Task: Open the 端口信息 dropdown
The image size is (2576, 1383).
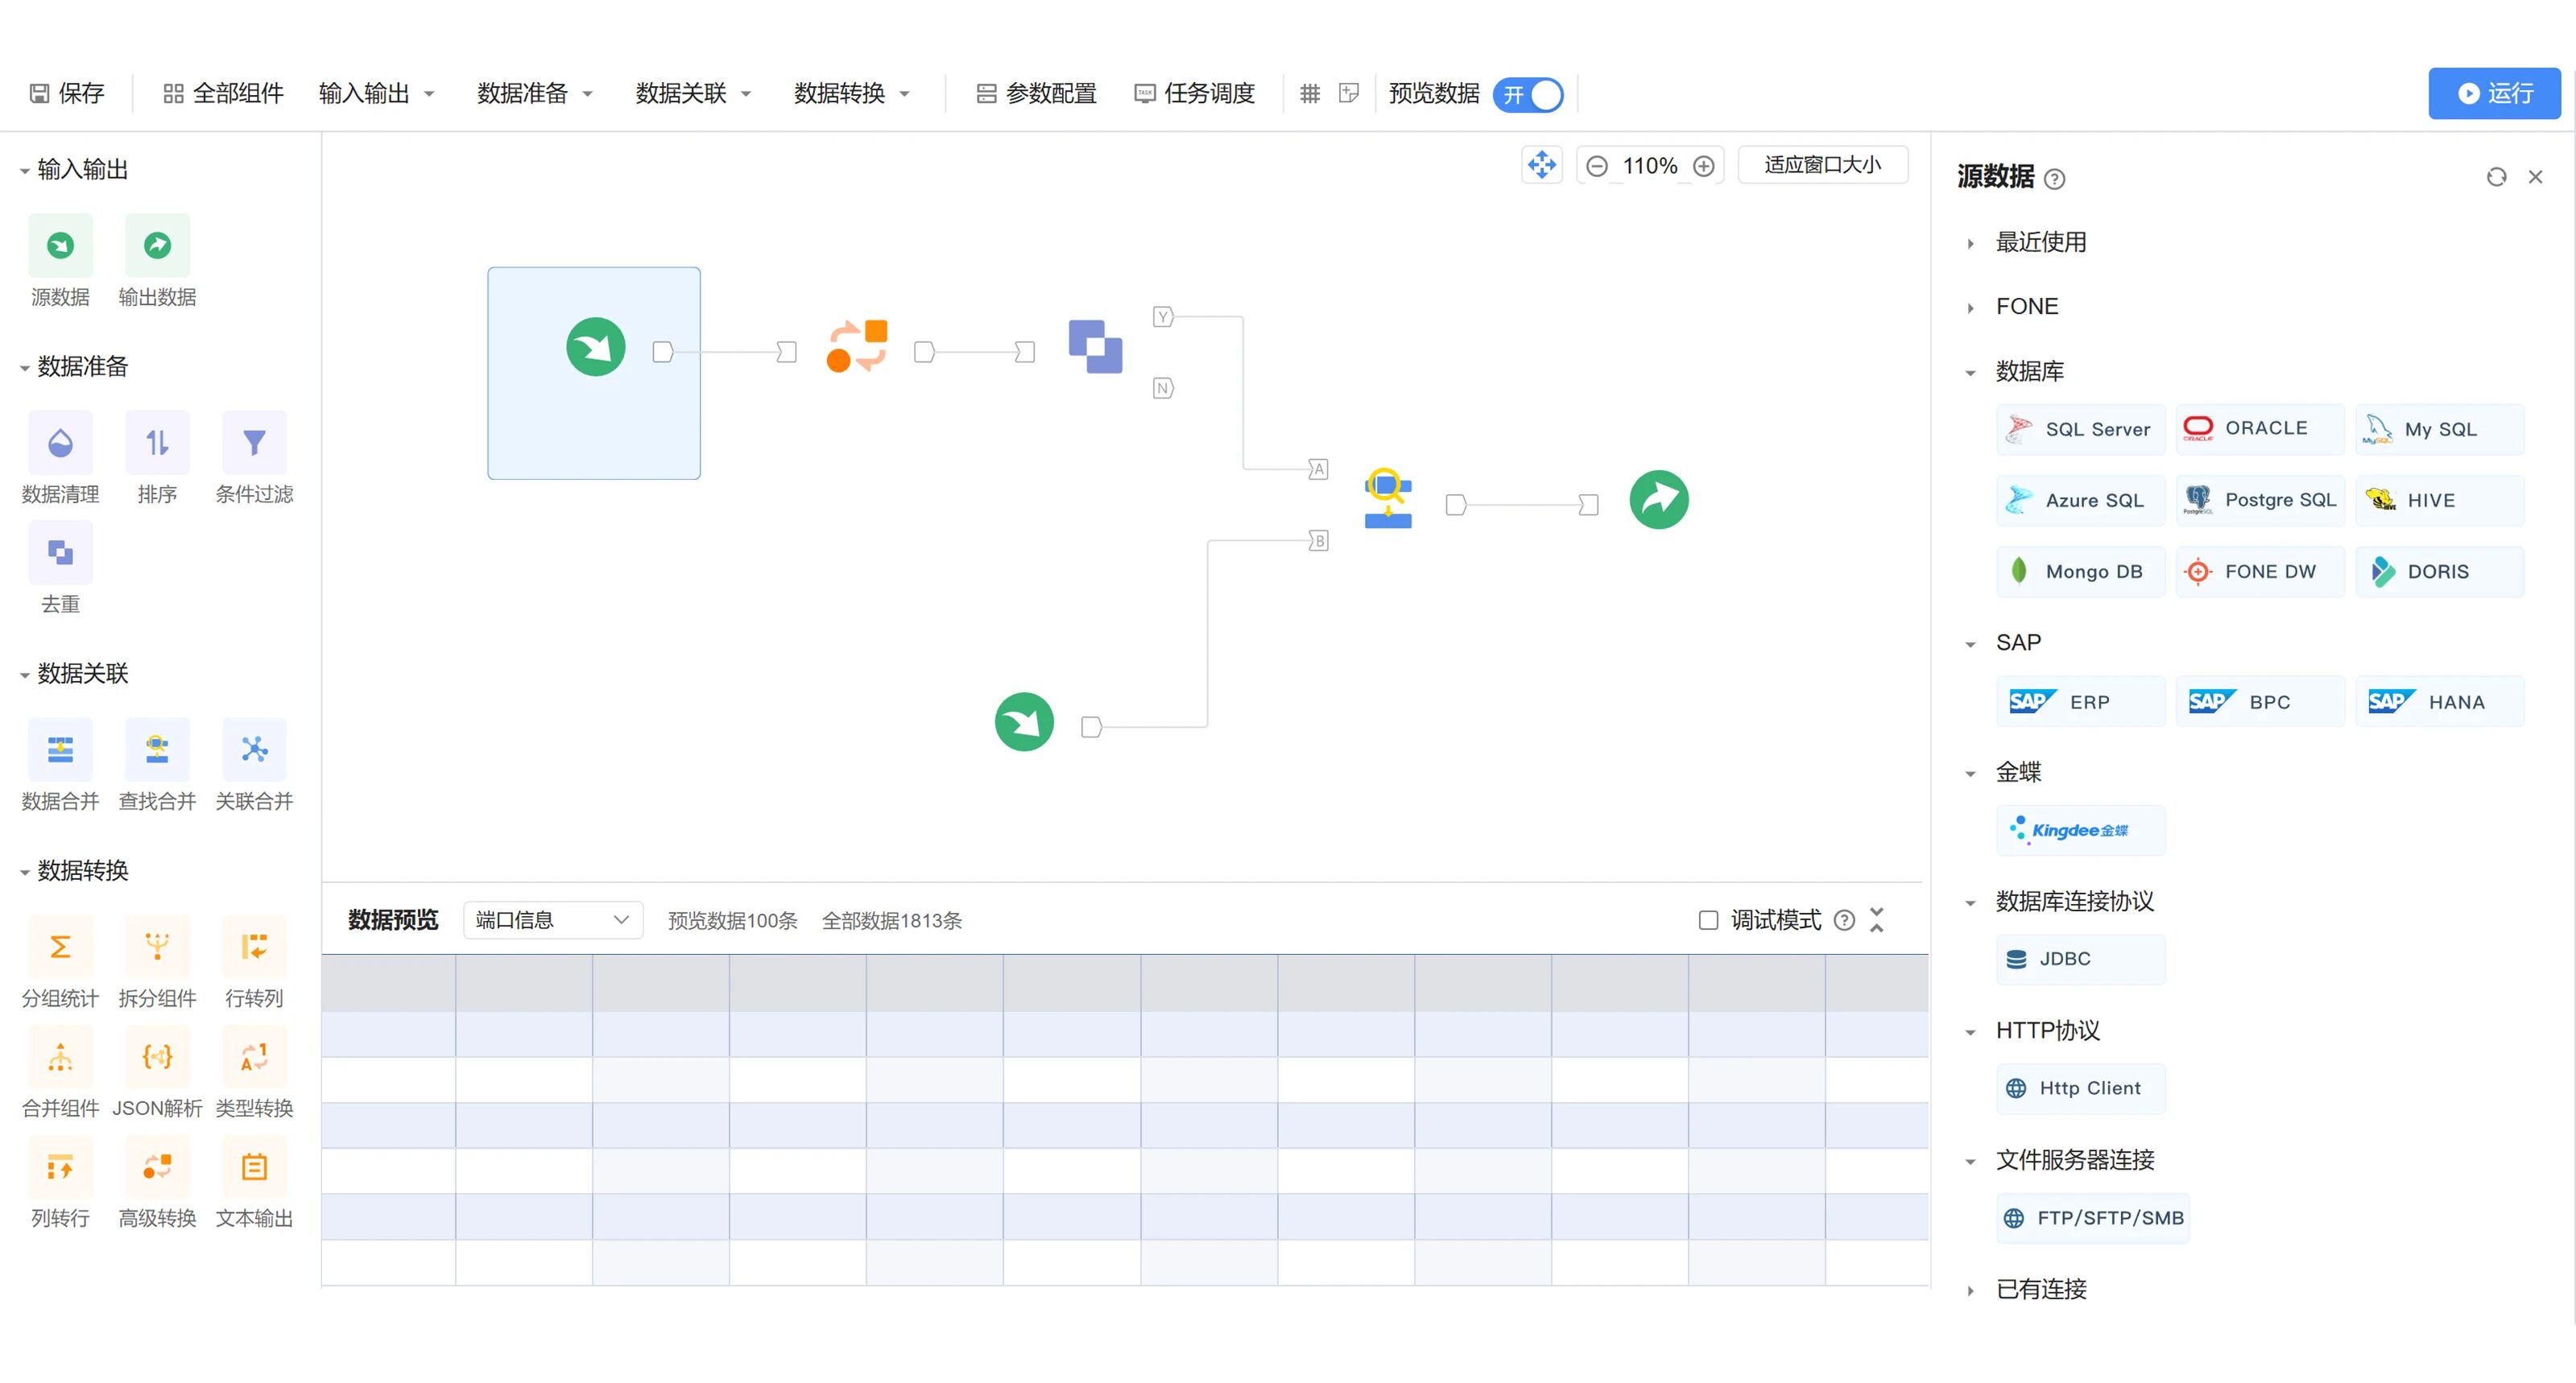Action: click(552, 920)
